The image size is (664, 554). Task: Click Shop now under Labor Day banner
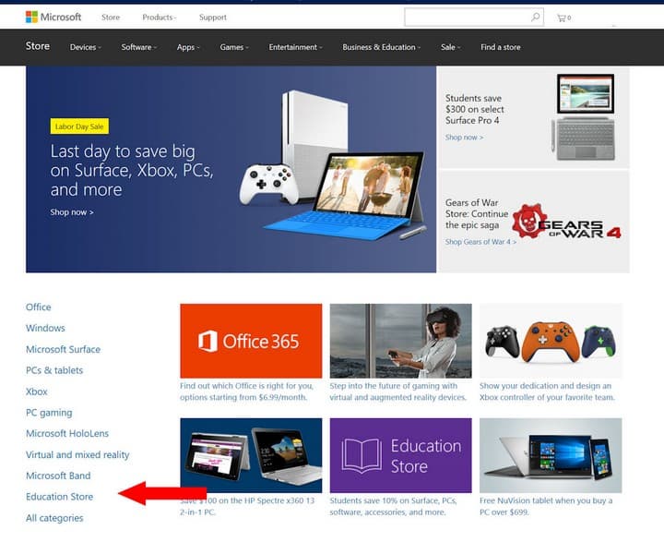click(x=72, y=212)
